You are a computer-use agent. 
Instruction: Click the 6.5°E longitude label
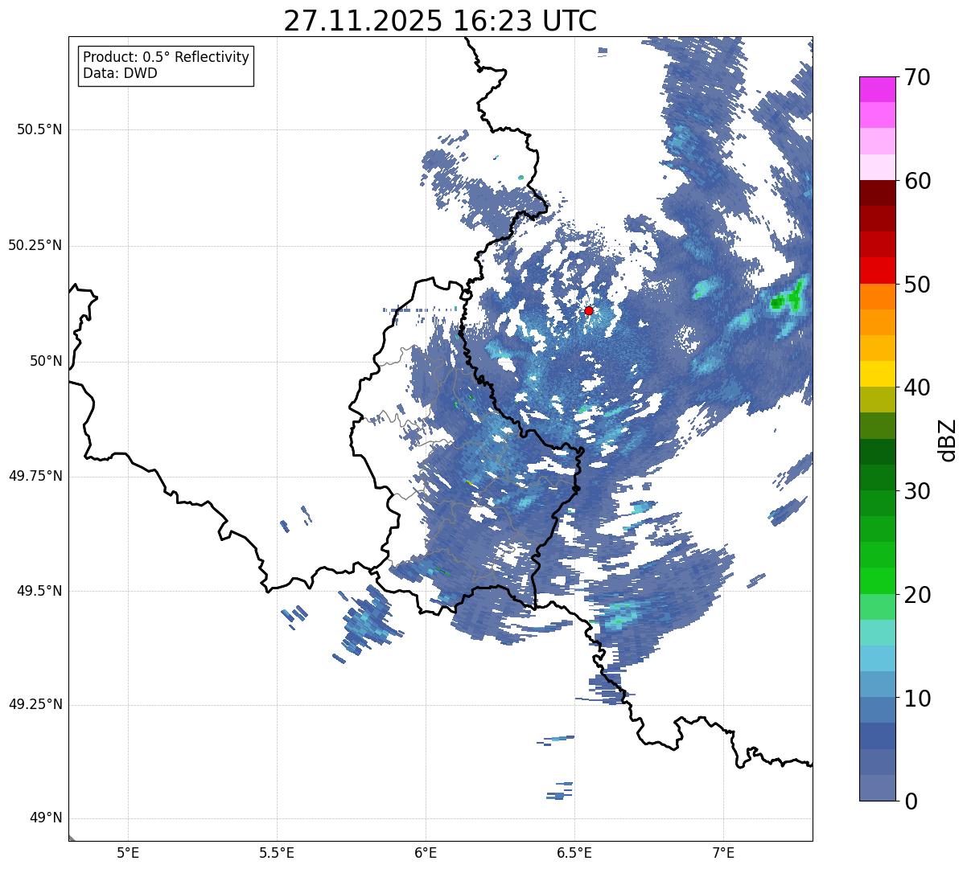pos(574,852)
